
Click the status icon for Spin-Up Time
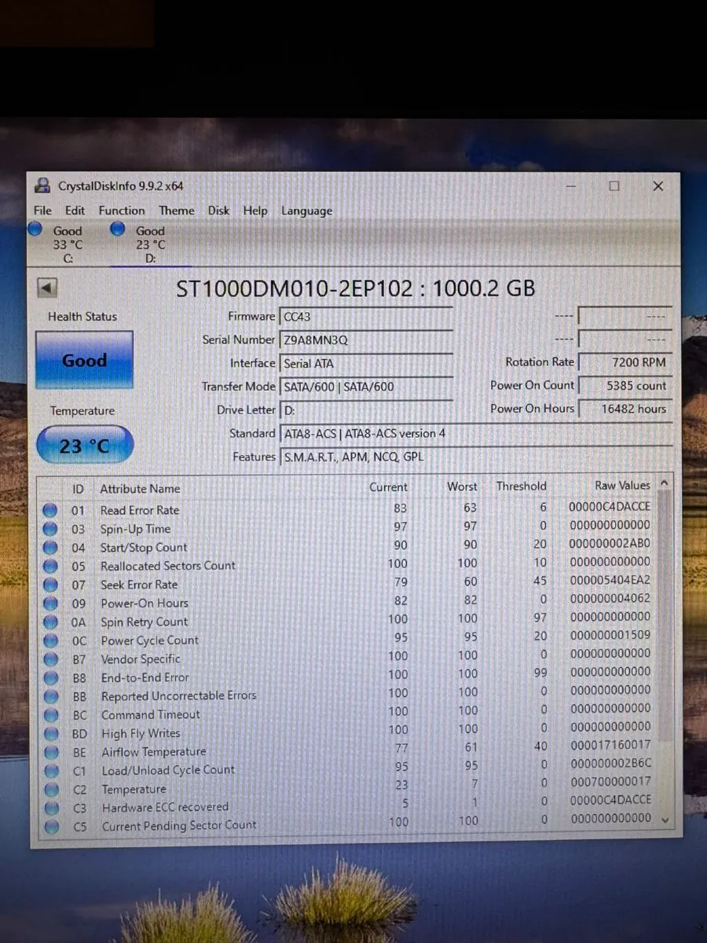point(50,529)
